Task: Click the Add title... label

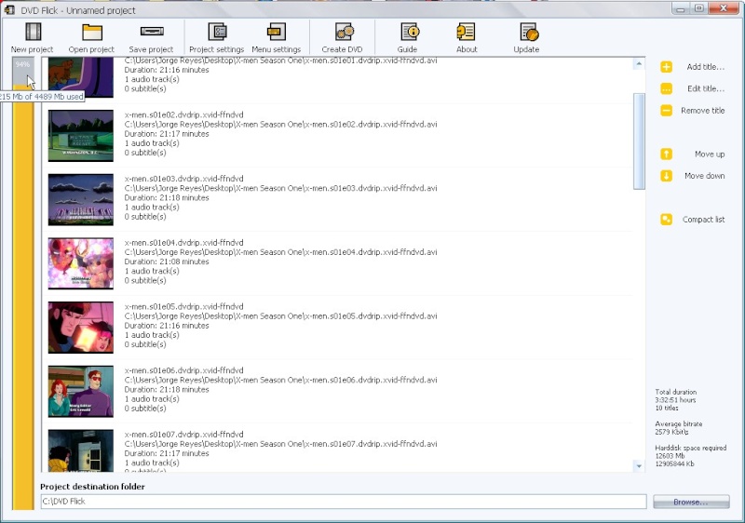Action: tap(705, 67)
